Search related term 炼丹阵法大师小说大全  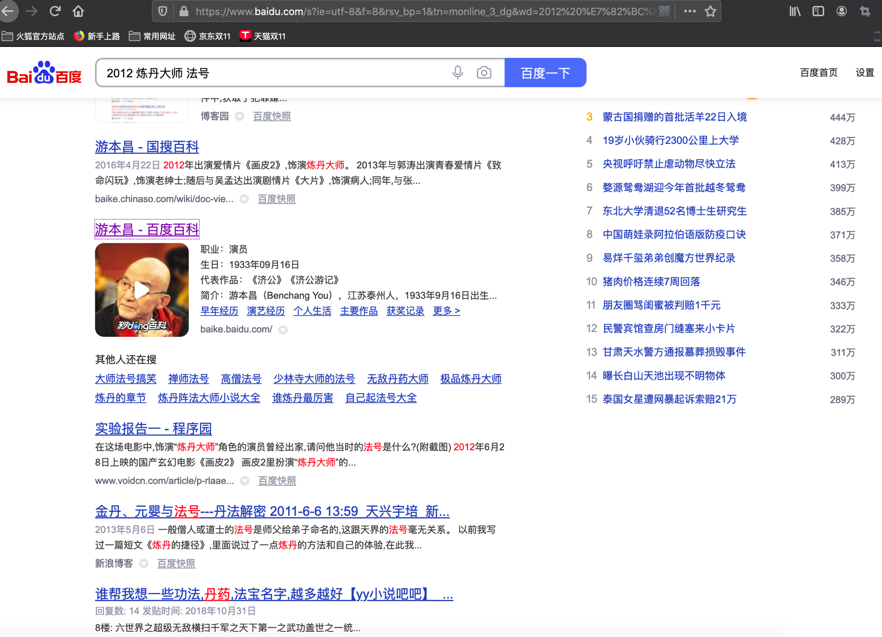(209, 398)
